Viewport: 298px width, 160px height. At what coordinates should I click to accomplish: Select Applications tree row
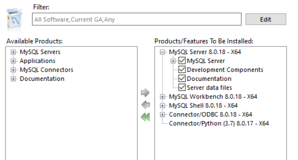tap(38, 61)
